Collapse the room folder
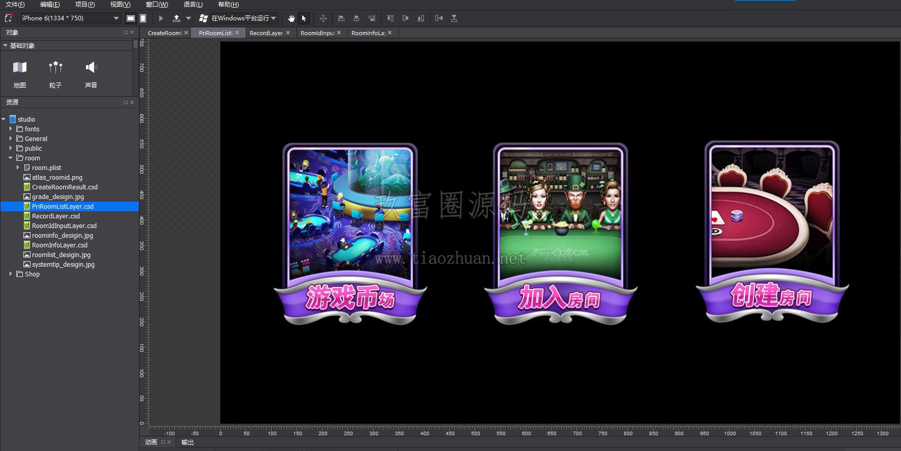This screenshot has width=901, height=451. (11, 158)
